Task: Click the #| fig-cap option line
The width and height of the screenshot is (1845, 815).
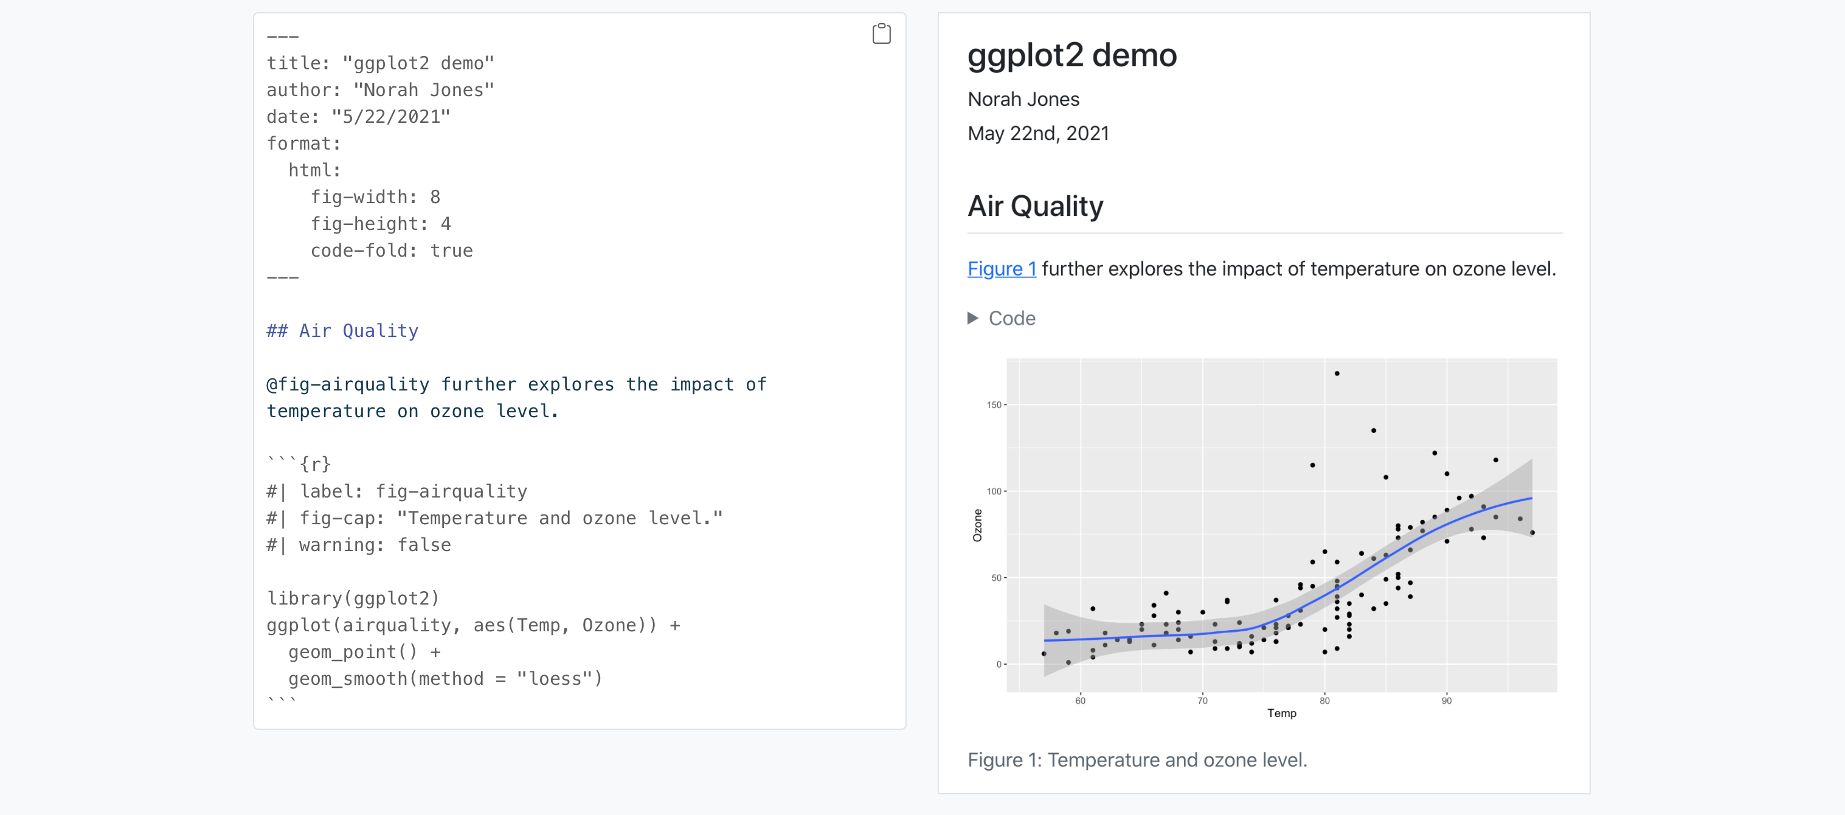Action: [x=494, y=518]
